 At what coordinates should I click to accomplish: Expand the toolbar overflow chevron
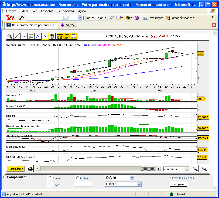213,17
